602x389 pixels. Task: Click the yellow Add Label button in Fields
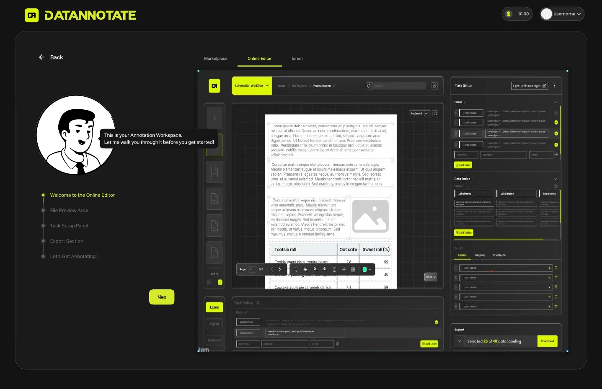(463, 165)
